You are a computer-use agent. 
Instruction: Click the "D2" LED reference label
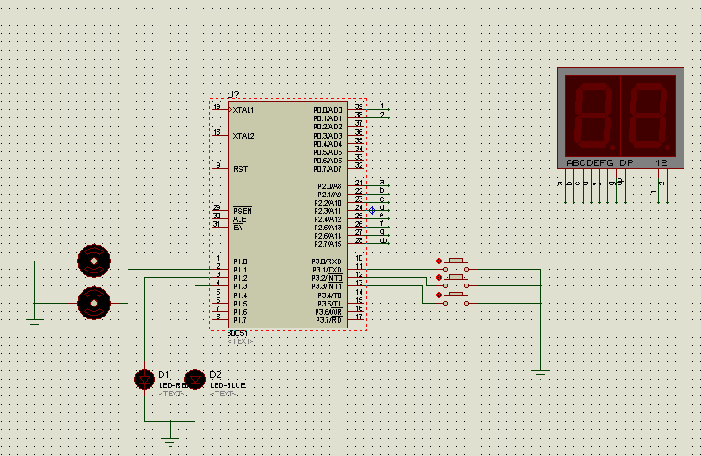point(216,374)
